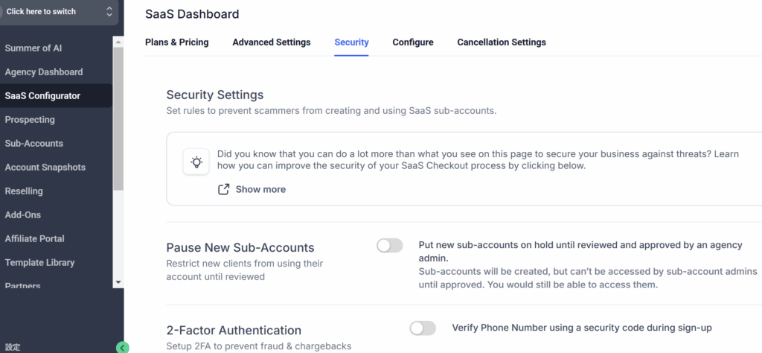The image size is (762, 353).
Task: Click the external link icon beside Show more
Action: click(x=223, y=190)
